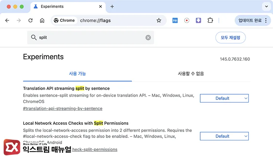Viewport: 273px width, 159px height.
Task: Open the purple download extension icon
Action: (198, 20)
